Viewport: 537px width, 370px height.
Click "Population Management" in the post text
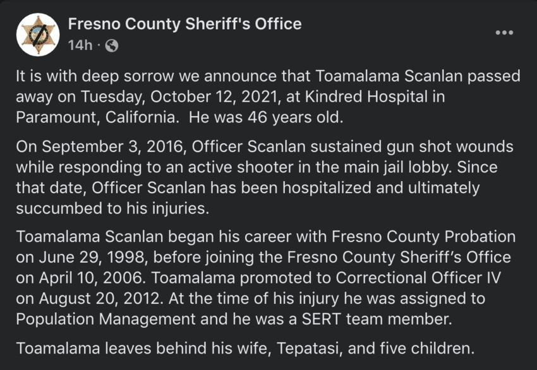pos(106,319)
